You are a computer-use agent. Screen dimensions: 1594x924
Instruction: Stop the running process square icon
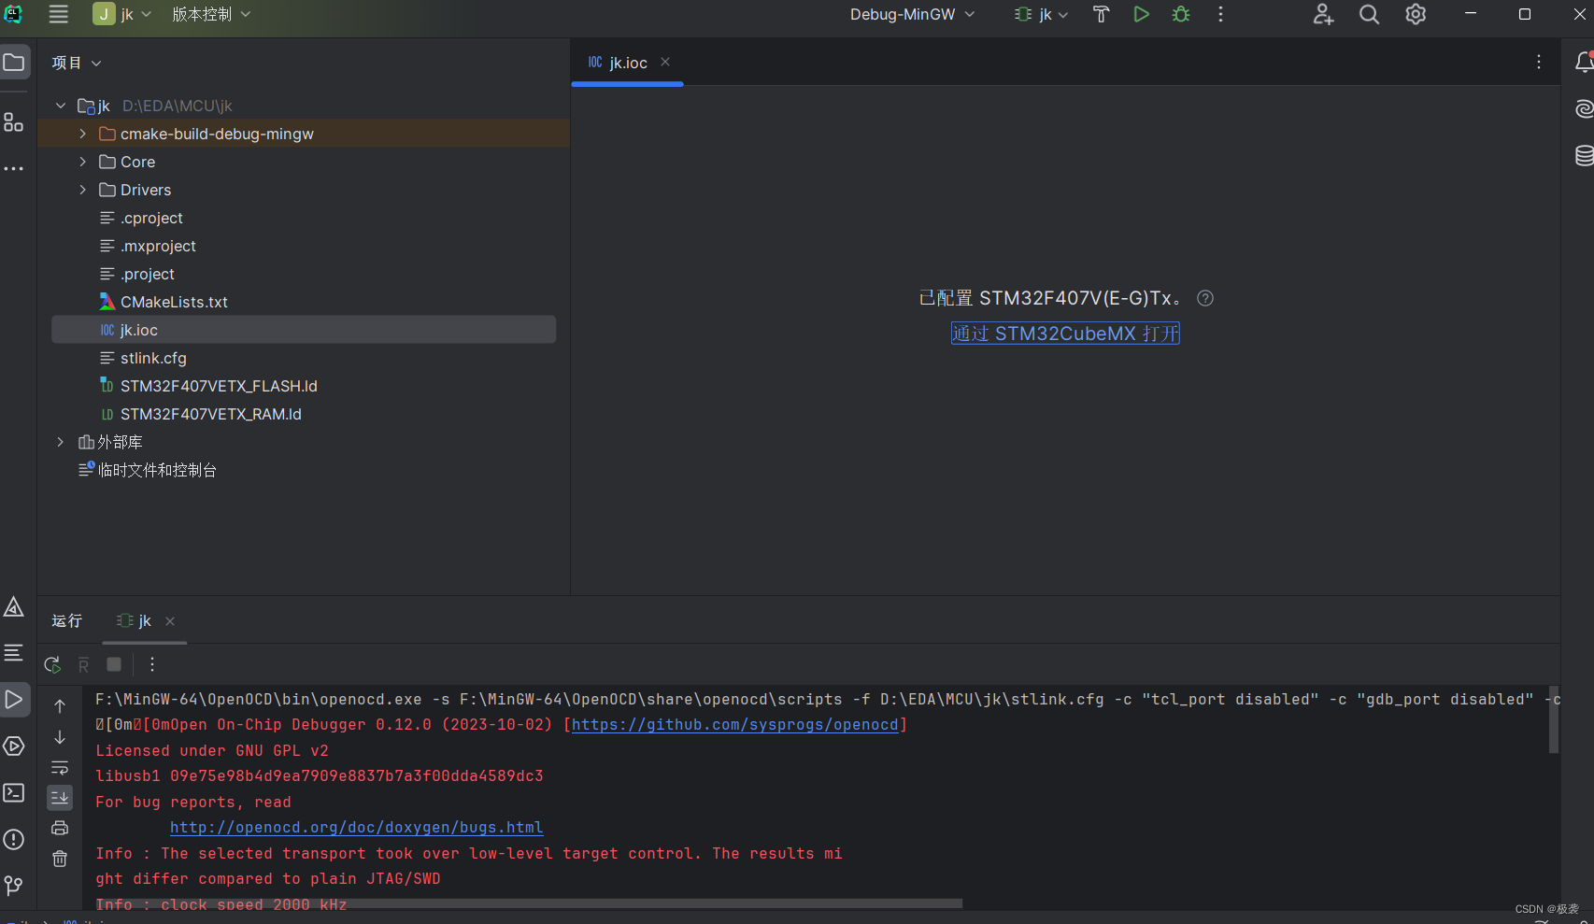(x=114, y=664)
